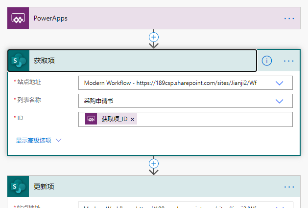The width and height of the screenshot is (308, 208).
Task: Open the 获取项 card ellipsis menu
Action: [289, 61]
